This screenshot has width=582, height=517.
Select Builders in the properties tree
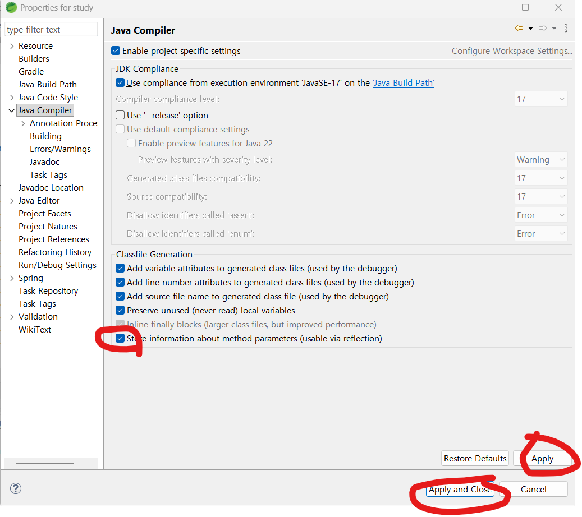[34, 59]
